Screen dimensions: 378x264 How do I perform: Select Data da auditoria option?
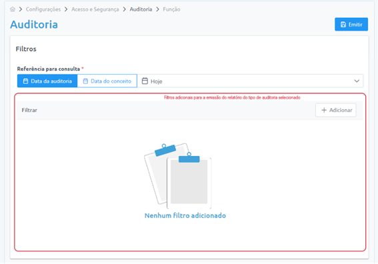point(47,81)
